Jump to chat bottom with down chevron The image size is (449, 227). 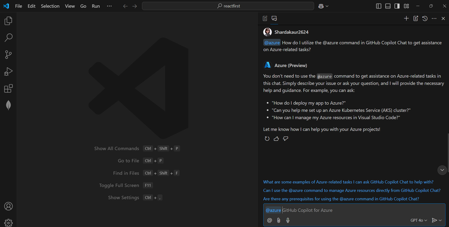pos(442,170)
